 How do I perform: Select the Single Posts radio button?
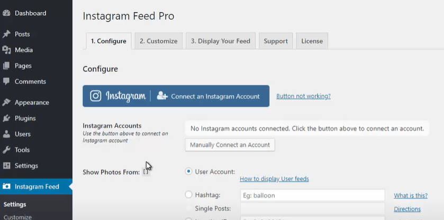point(188,208)
